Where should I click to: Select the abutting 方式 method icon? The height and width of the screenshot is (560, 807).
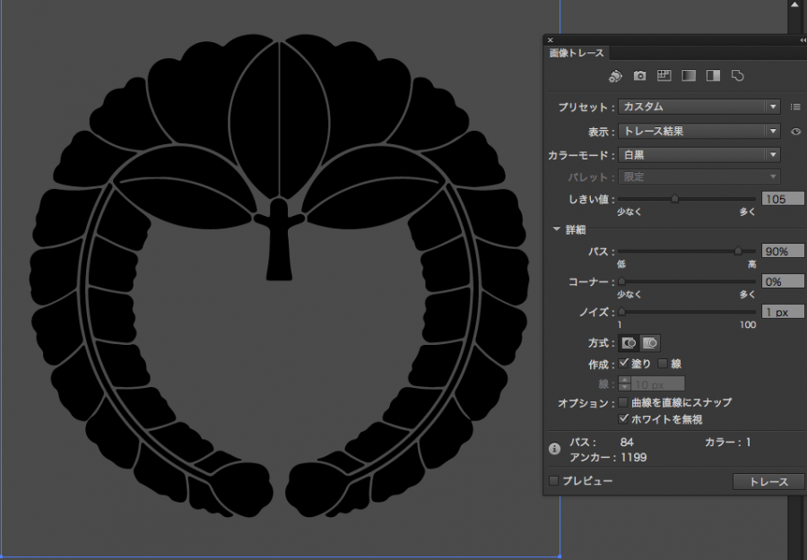point(629,343)
